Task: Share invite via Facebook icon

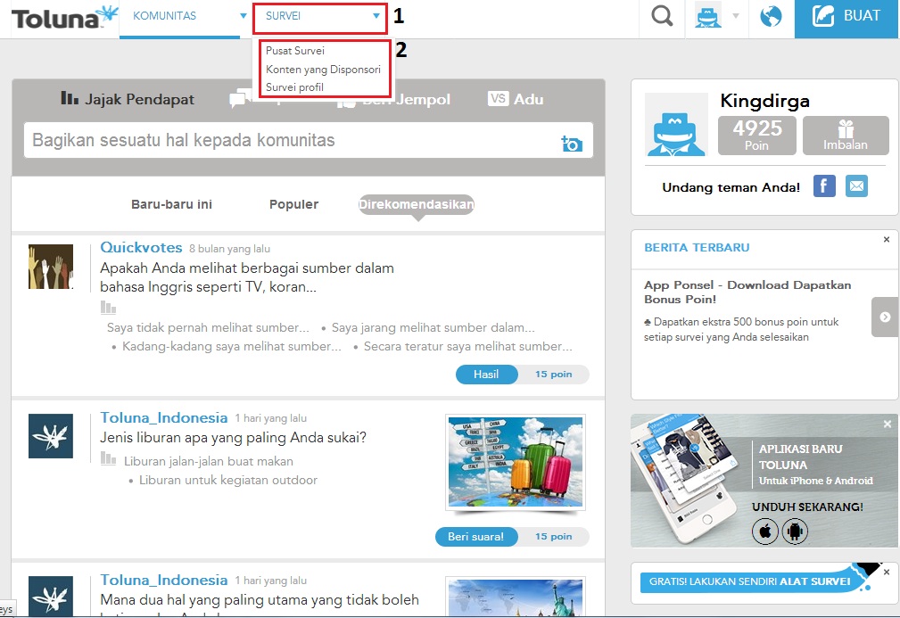Action: (824, 185)
